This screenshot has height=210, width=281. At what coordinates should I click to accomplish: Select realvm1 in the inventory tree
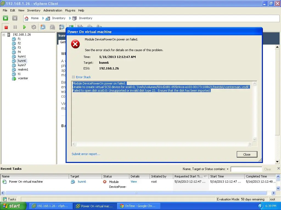pyautogui.click(x=23, y=70)
